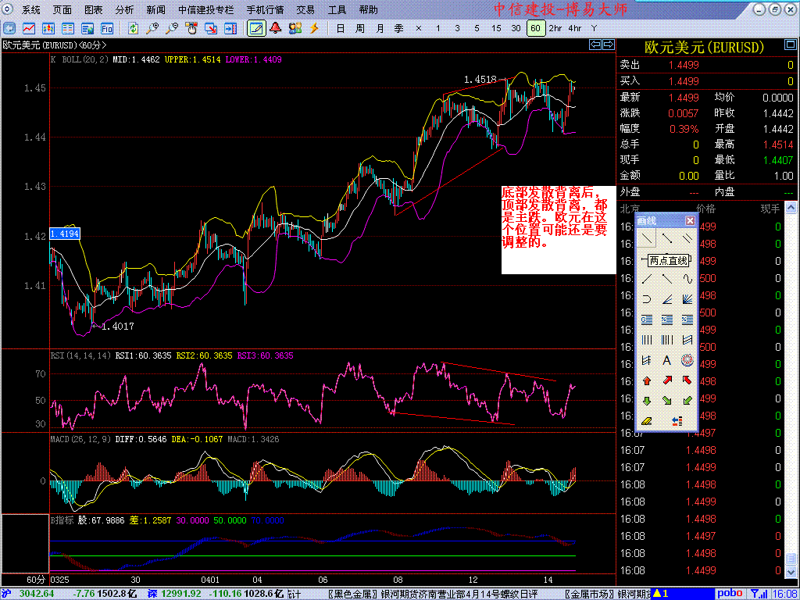Open the red alarm bell alert icon
The image size is (800, 600).
point(276,29)
